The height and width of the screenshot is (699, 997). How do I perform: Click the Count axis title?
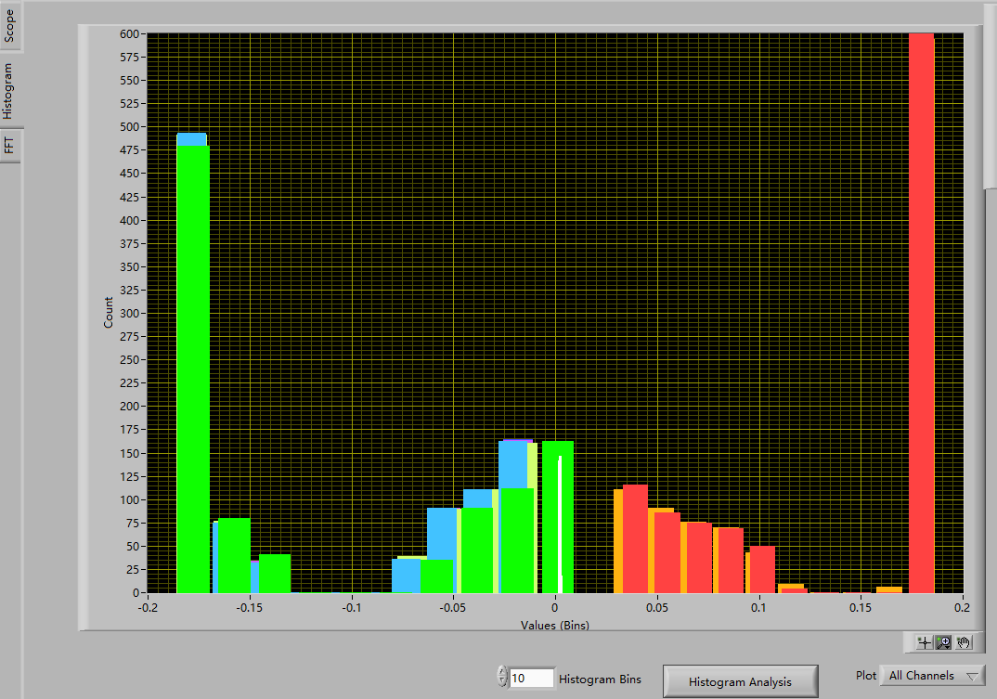click(x=108, y=312)
